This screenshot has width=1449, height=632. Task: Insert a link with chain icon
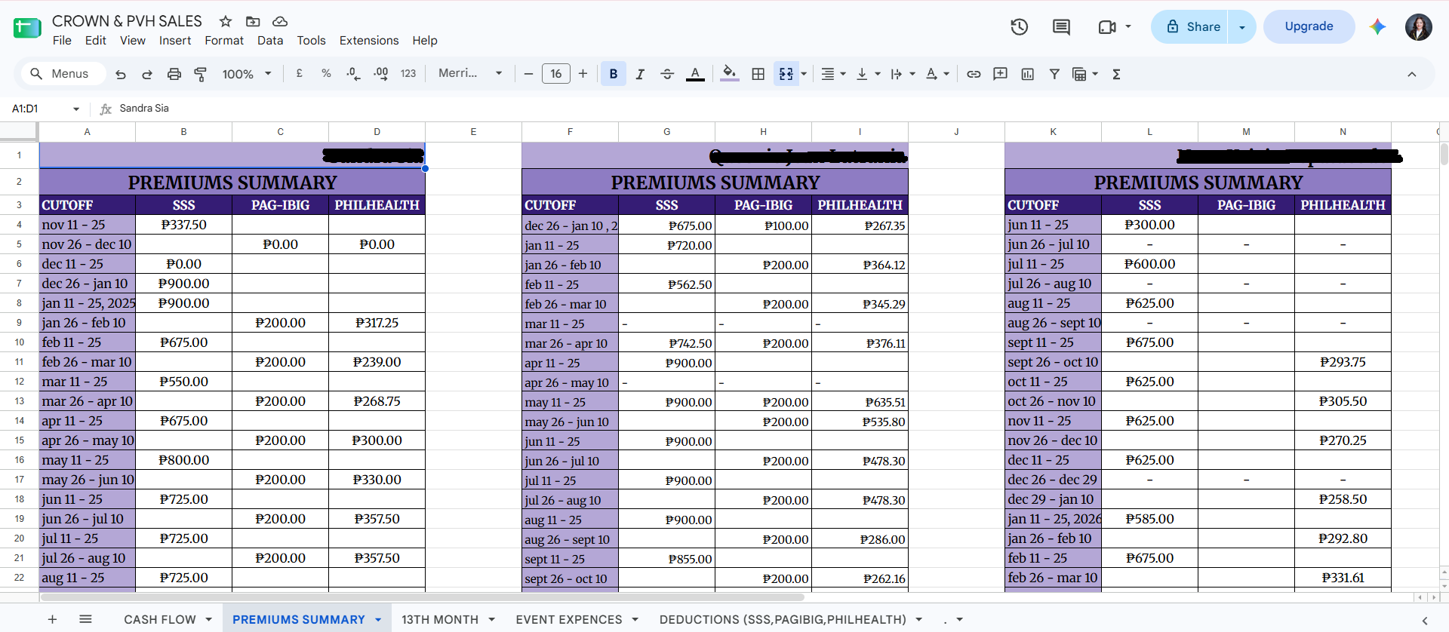click(x=974, y=74)
